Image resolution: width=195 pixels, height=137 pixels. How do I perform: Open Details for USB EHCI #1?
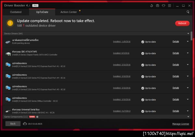point(176,111)
